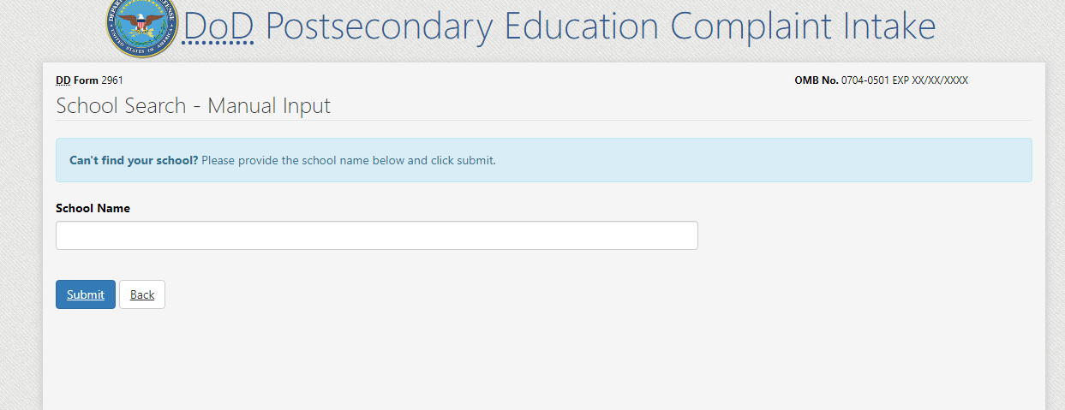Click the School Search part of the heading
Screen dimensions: 1065x410
(121, 106)
